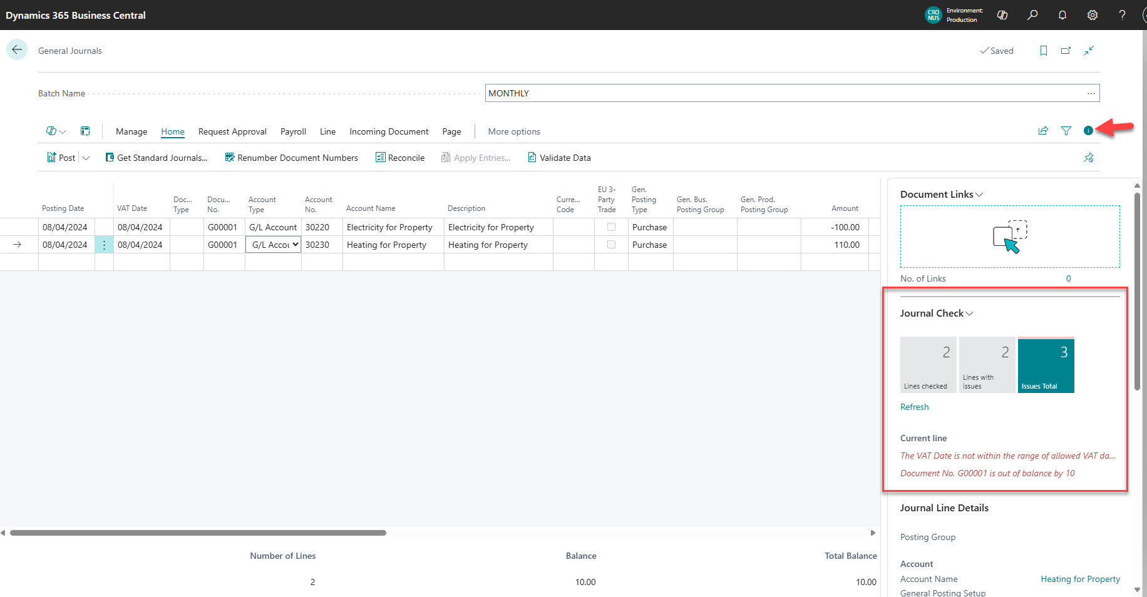1147x597 pixels.
Task: Click the Validate Data action
Action: (x=559, y=158)
